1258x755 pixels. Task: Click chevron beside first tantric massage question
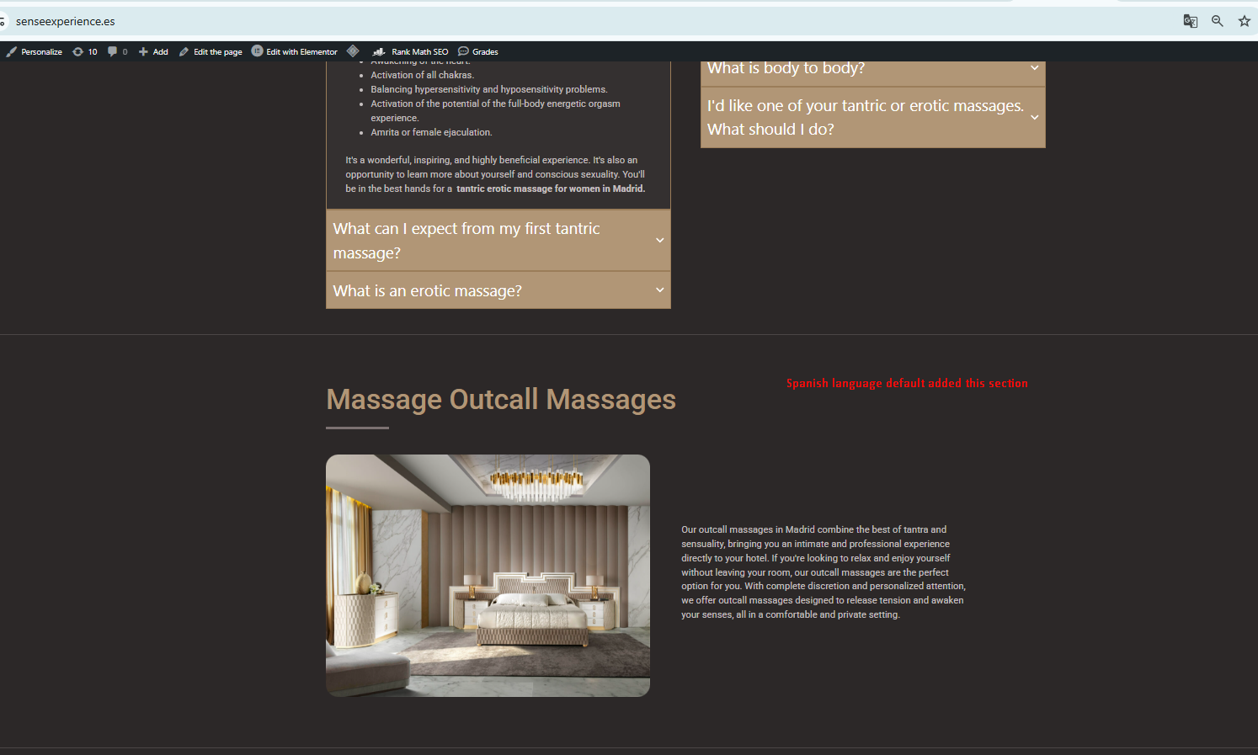pyautogui.click(x=660, y=241)
